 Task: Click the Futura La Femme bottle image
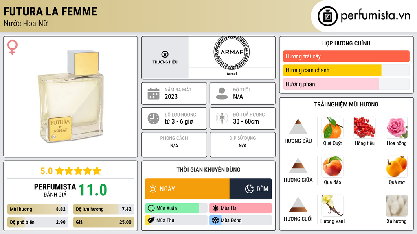pos(70,97)
